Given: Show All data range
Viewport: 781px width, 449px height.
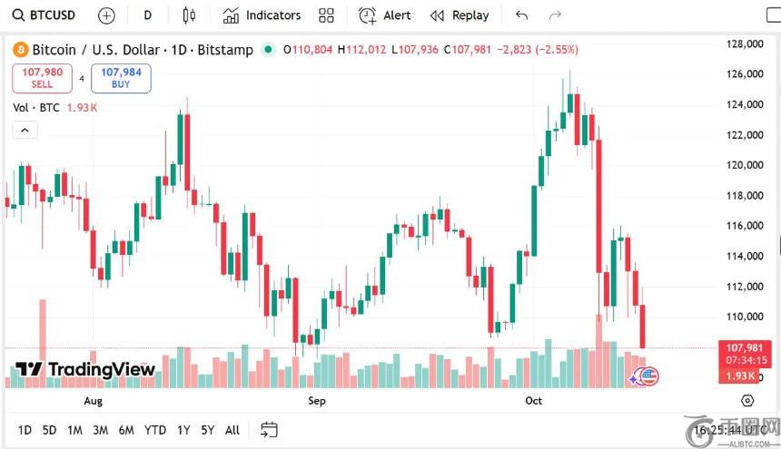Looking at the screenshot, I should pyautogui.click(x=232, y=430).
